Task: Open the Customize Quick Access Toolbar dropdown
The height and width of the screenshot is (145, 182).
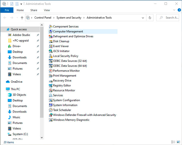Action: (21, 4)
